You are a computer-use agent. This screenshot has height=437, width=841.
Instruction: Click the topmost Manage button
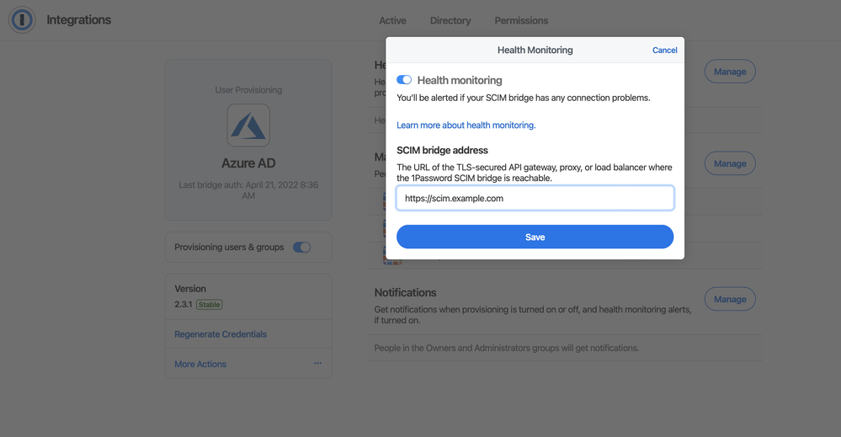[730, 72]
